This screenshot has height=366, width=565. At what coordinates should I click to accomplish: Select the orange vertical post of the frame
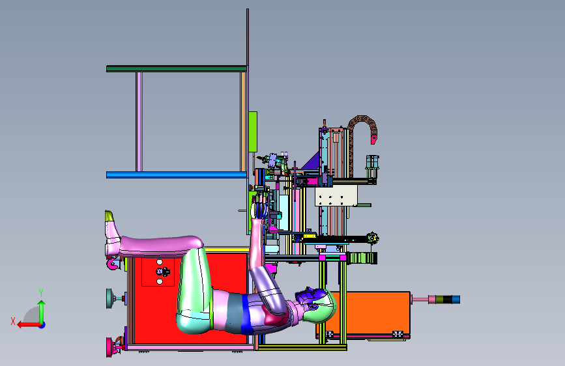click(243, 122)
